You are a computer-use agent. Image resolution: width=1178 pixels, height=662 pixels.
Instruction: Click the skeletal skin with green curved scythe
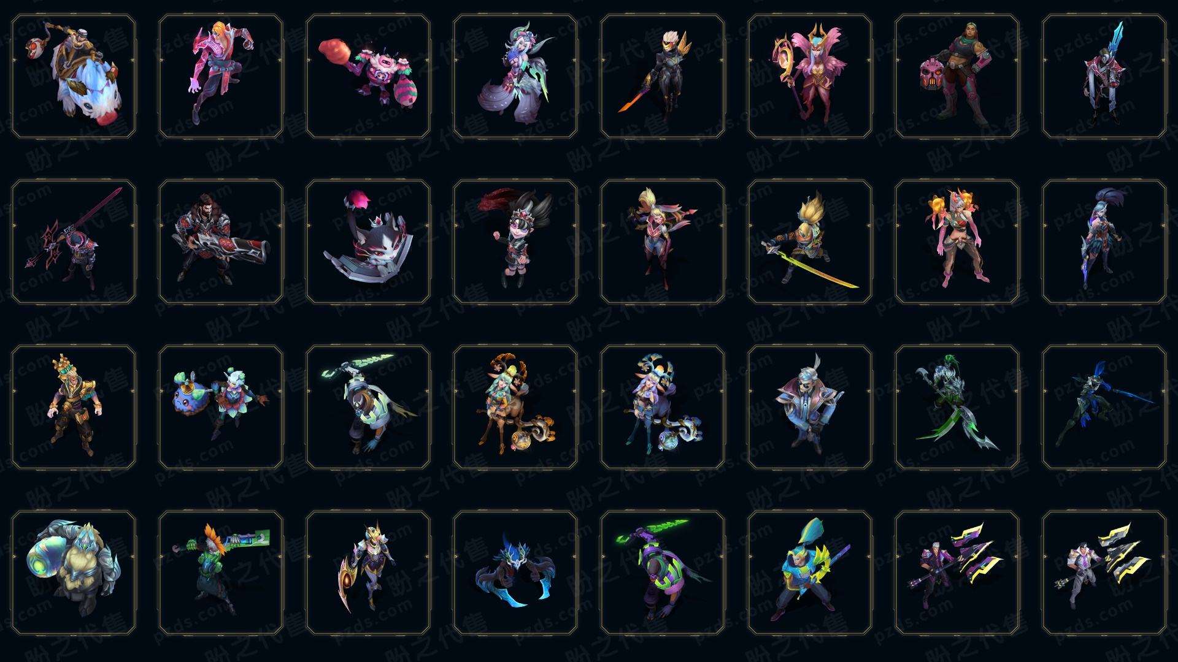coord(957,407)
